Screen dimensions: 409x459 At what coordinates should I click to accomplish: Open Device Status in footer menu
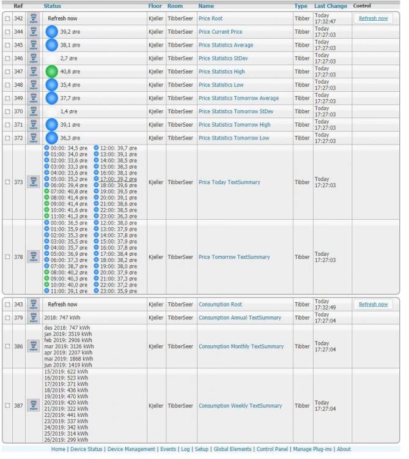[86, 449]
